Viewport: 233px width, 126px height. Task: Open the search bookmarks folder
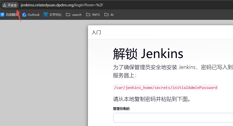(x=74, y=15)
